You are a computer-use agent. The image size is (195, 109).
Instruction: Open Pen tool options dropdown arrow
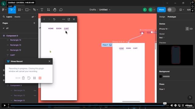pyautogui.click(x=37, y=10)
